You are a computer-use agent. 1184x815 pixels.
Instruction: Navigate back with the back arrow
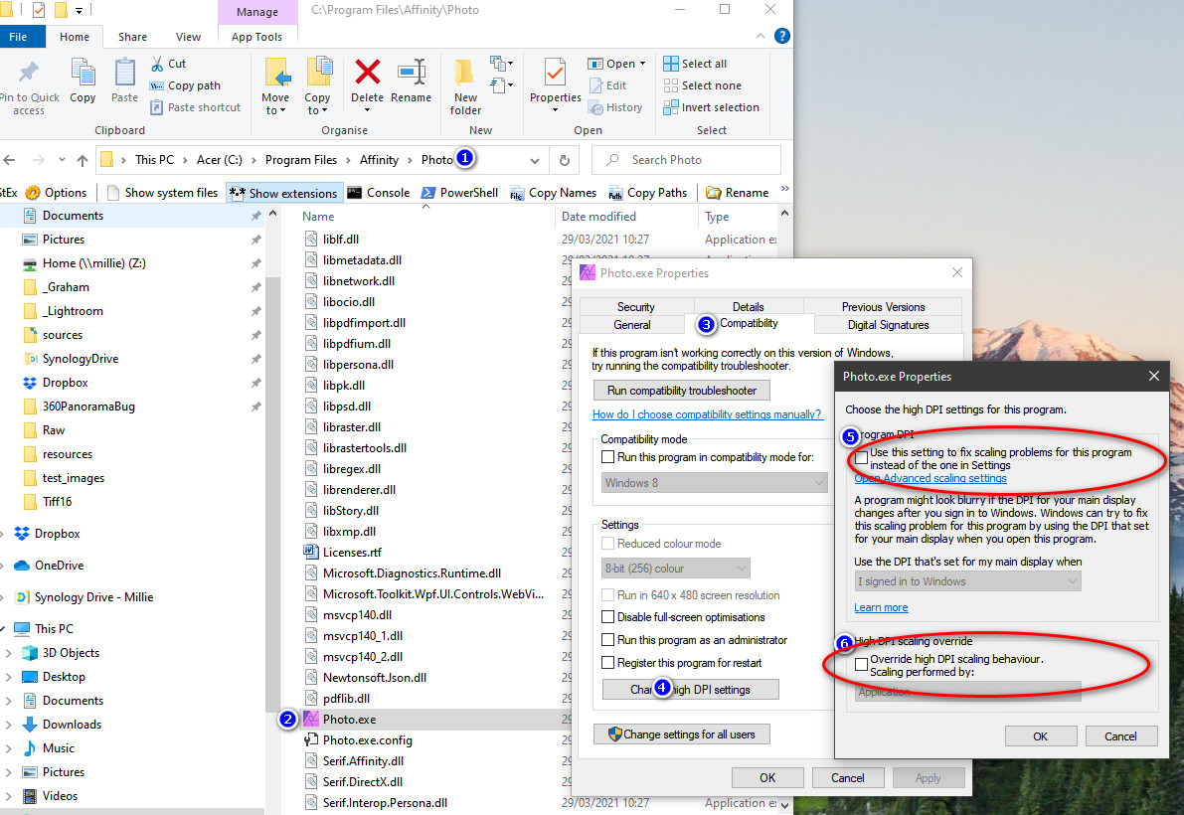tap(9, 160)
